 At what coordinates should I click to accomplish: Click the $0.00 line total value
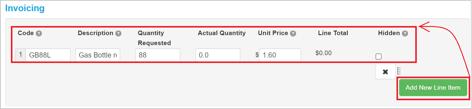point(323,53)
